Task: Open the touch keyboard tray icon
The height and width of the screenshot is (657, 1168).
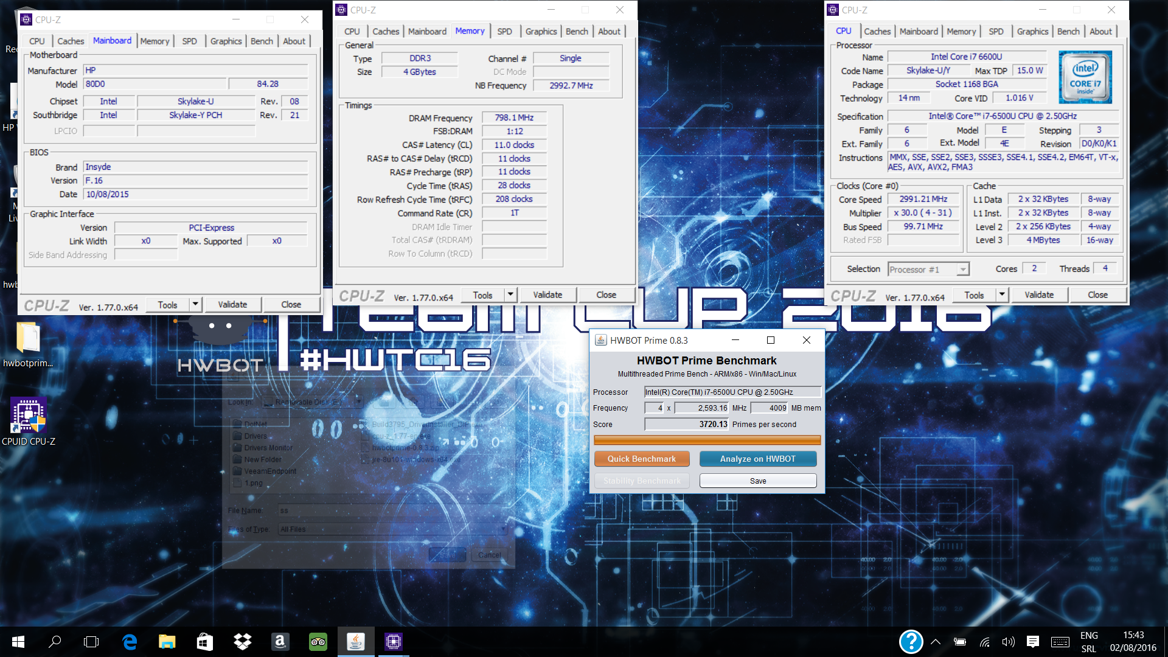Action: click(x=1060, y=641)
